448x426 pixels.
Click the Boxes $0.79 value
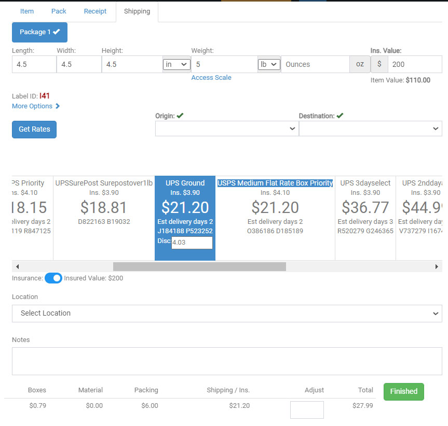[38, 405]
